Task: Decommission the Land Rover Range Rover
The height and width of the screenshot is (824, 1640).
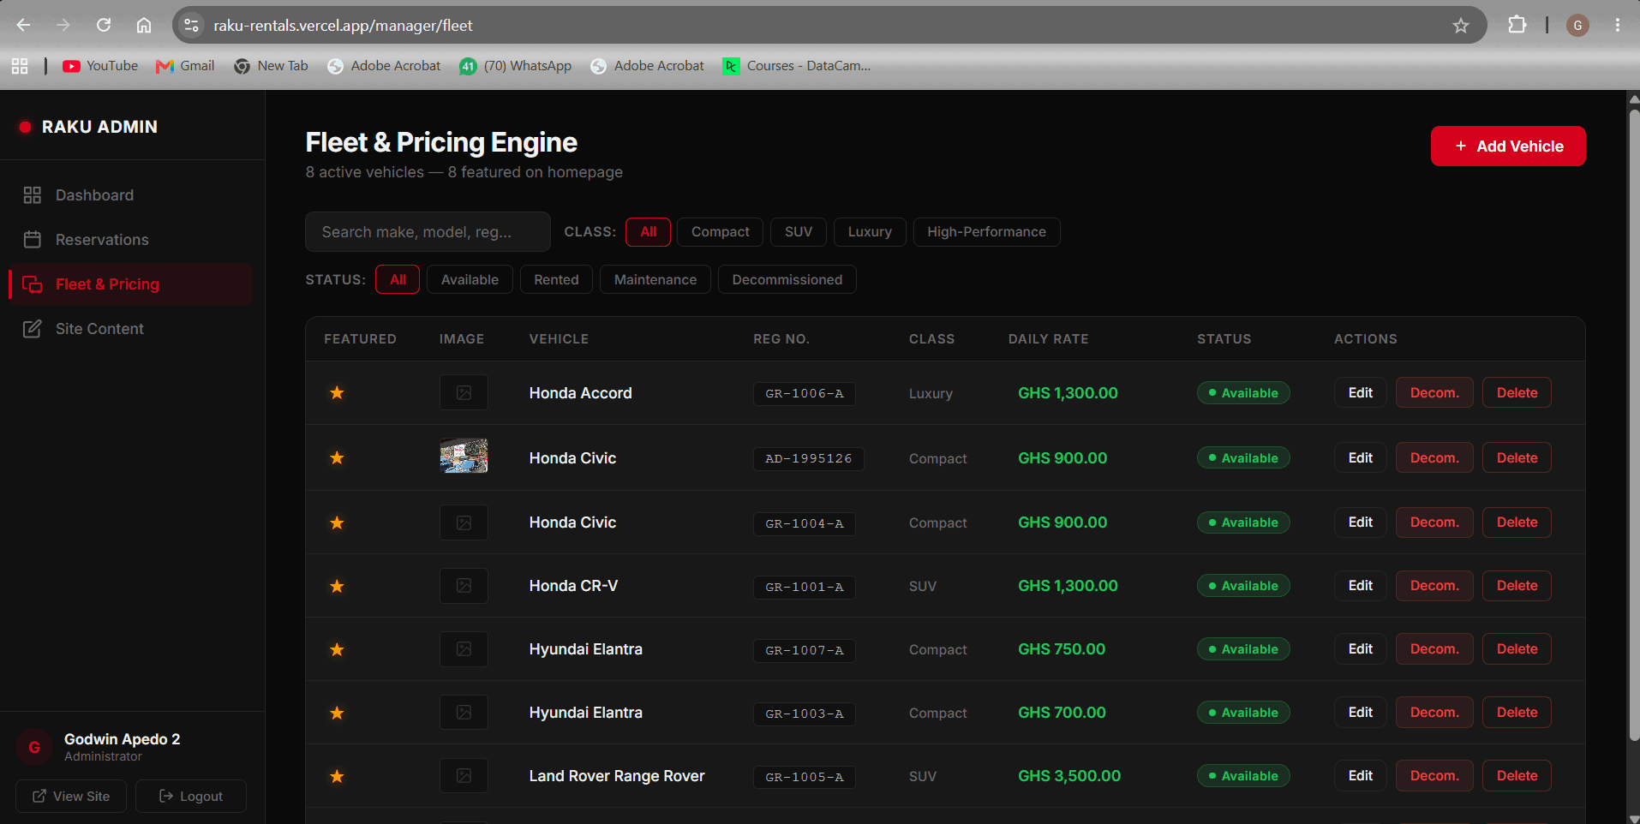Action: tap(1434, 776)
